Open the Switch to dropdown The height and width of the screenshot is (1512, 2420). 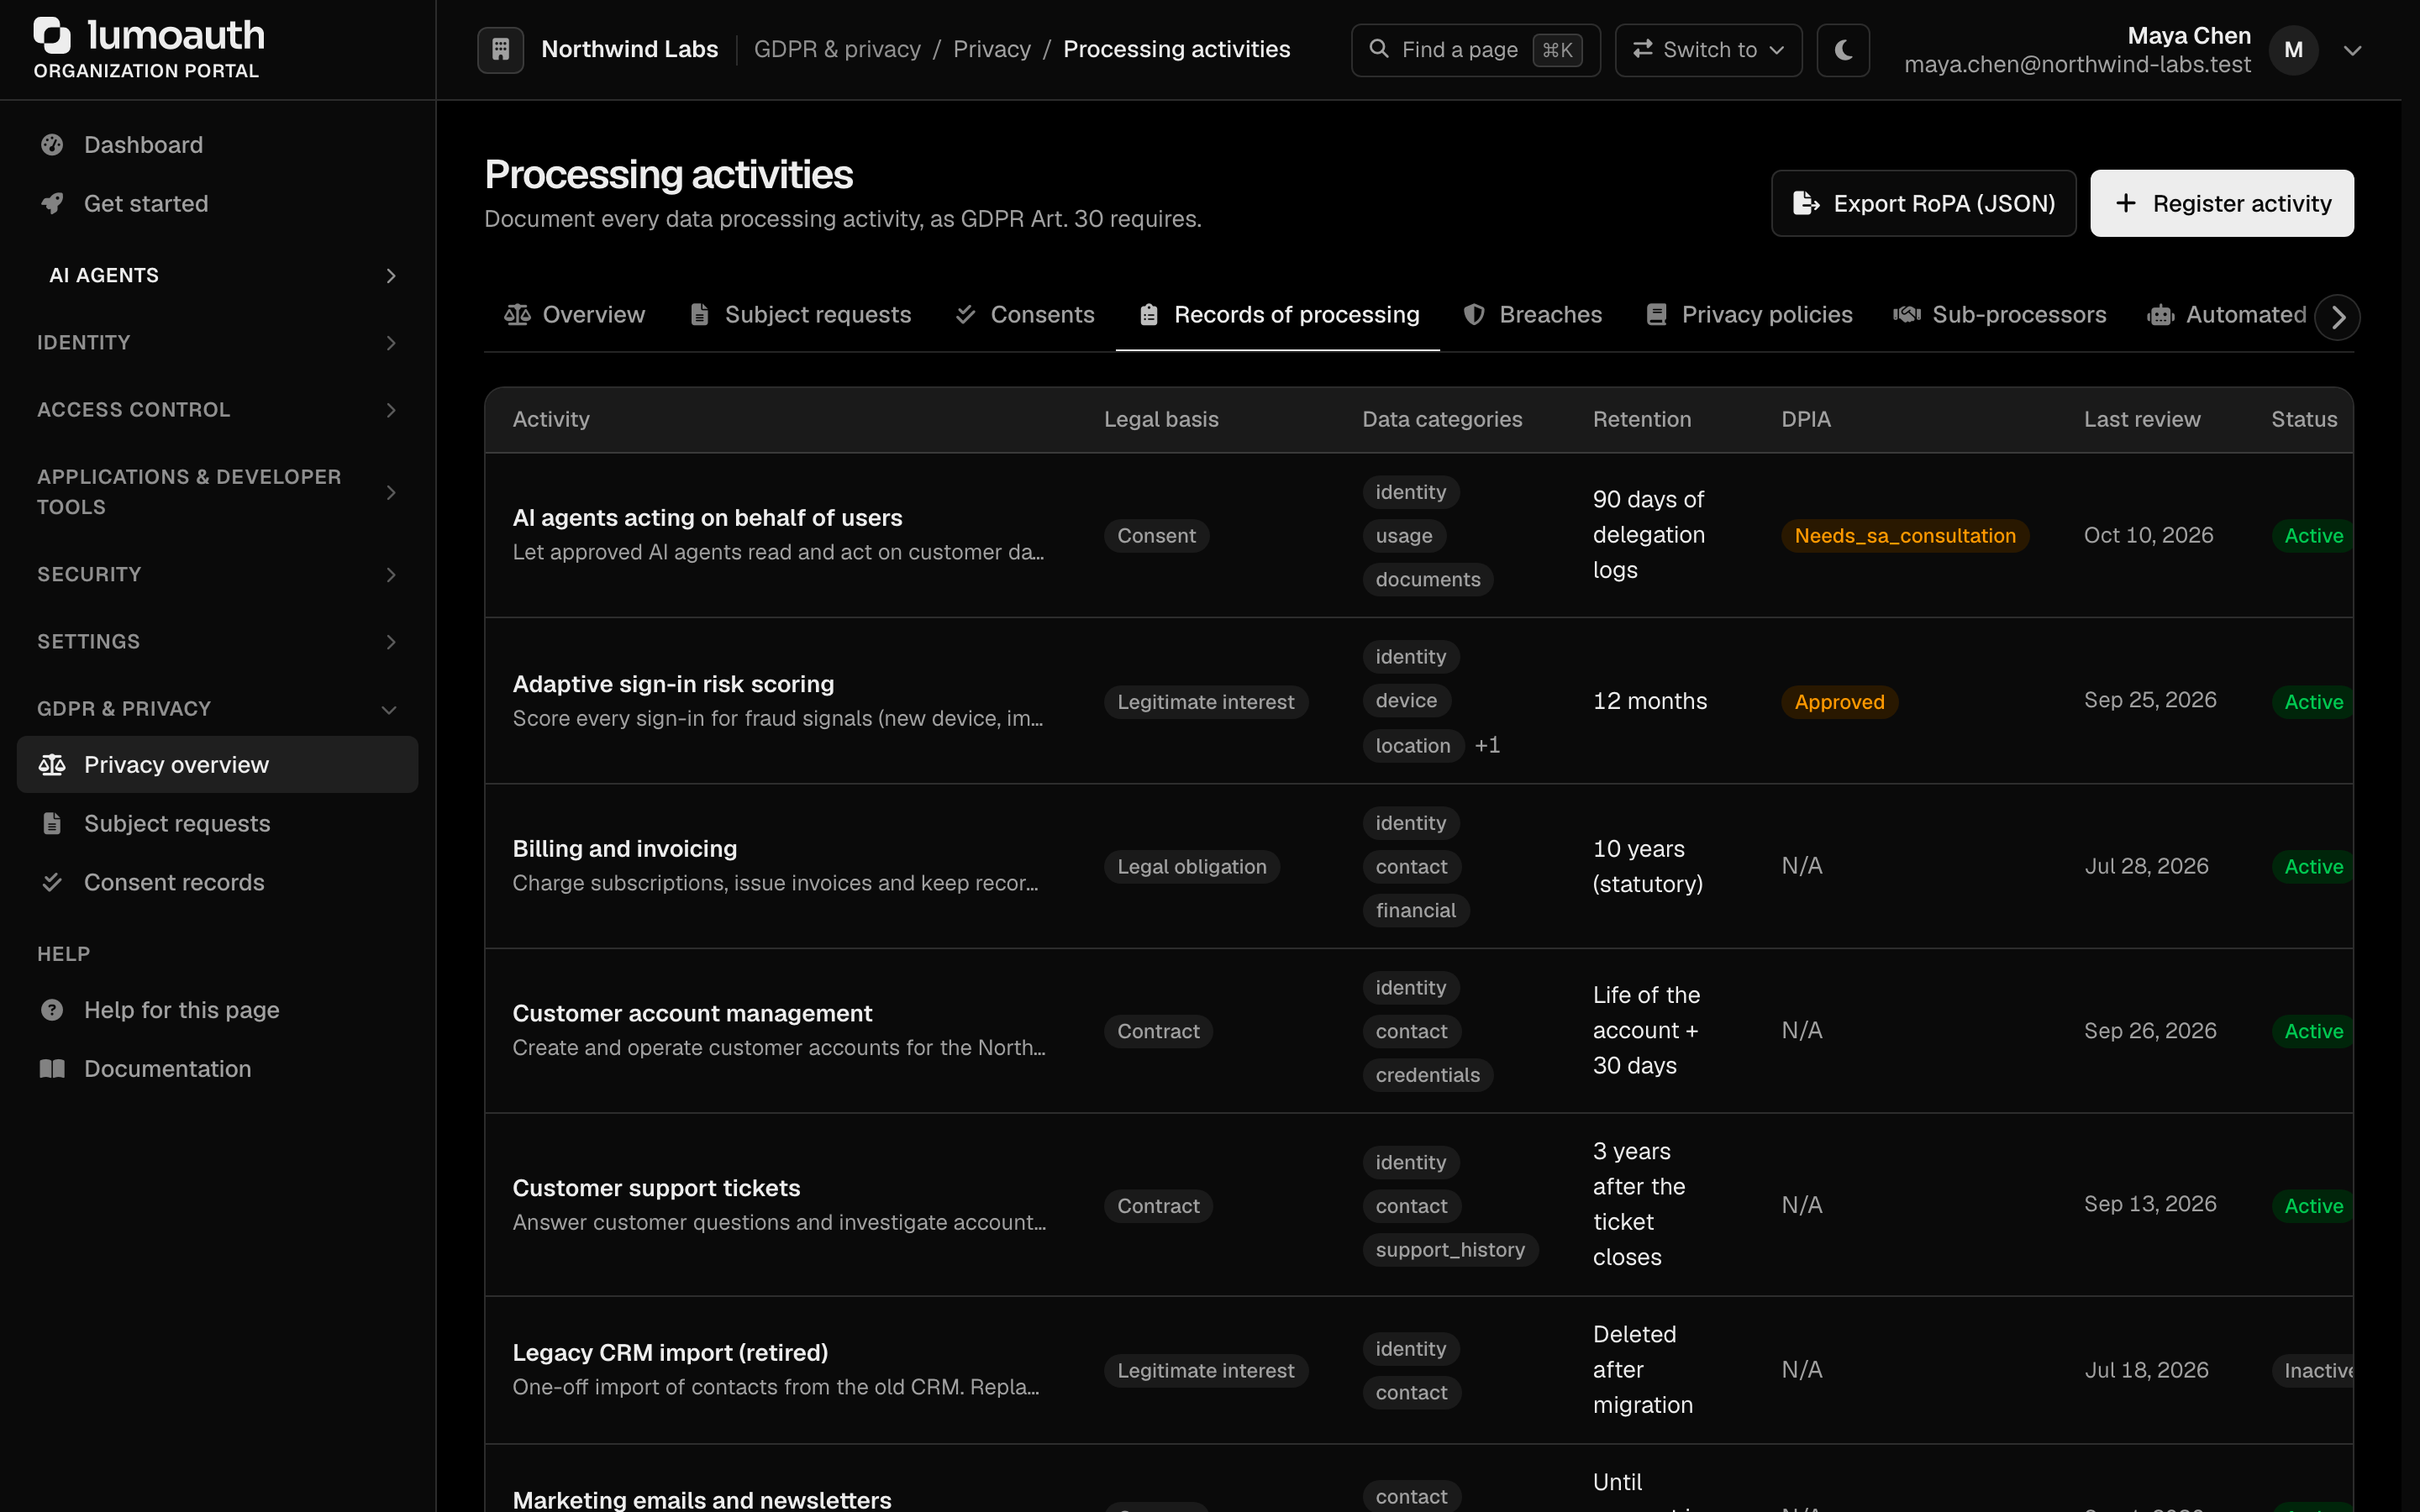[x=1708, y=50]
